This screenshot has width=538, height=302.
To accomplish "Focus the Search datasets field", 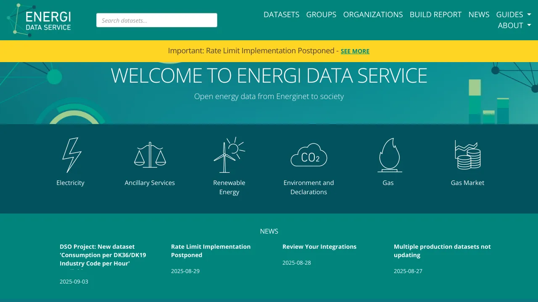I will click(x=157, y=20).
